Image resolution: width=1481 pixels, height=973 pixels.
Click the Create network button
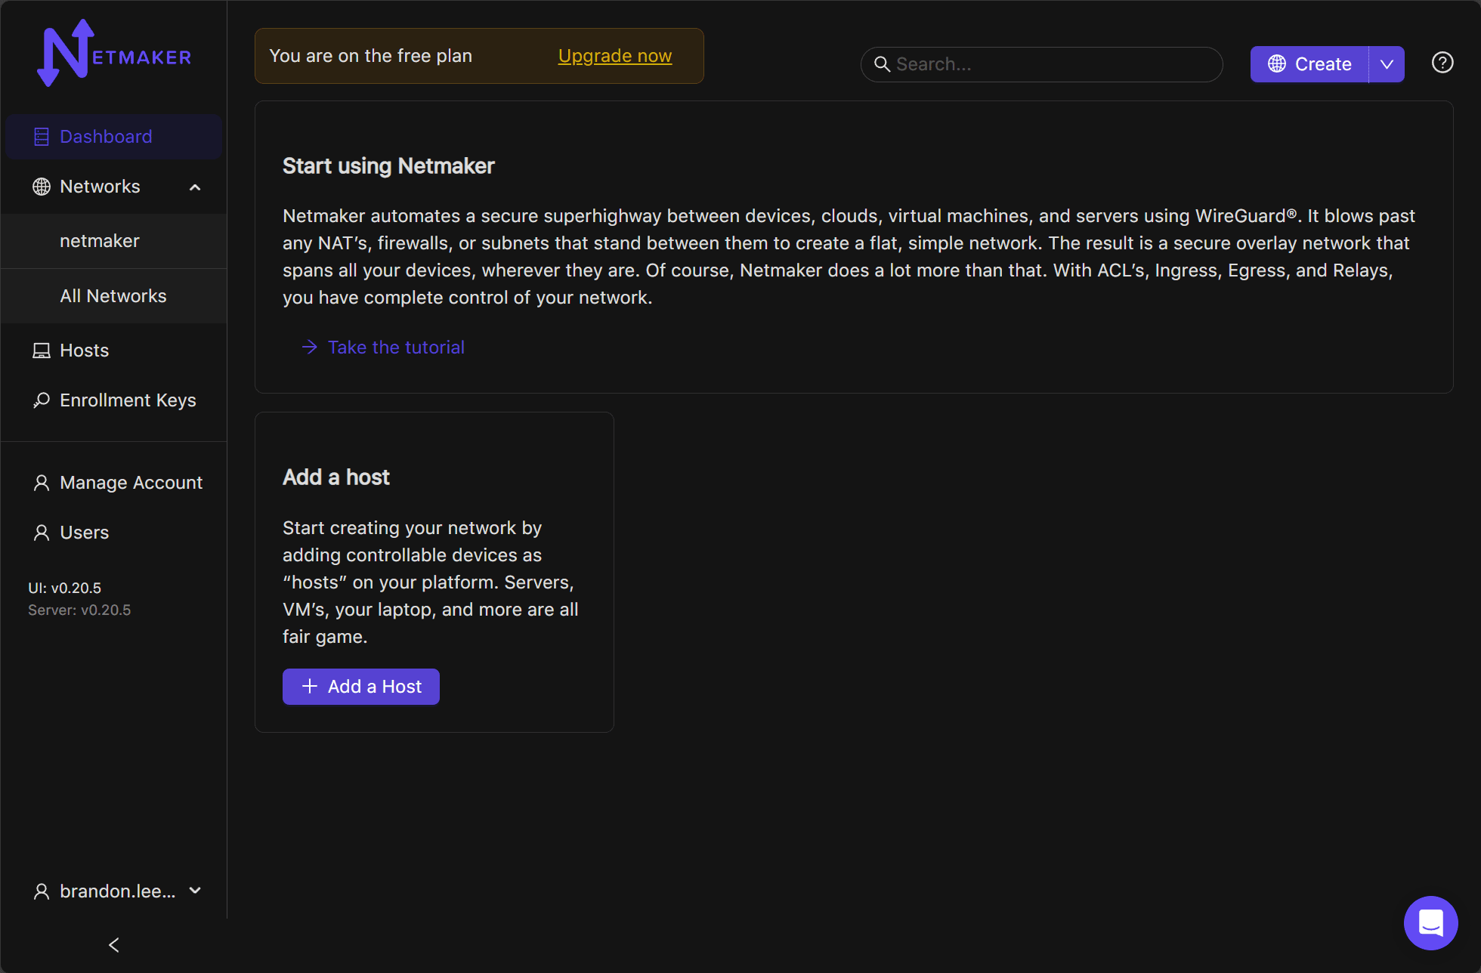coord(1309,64)
